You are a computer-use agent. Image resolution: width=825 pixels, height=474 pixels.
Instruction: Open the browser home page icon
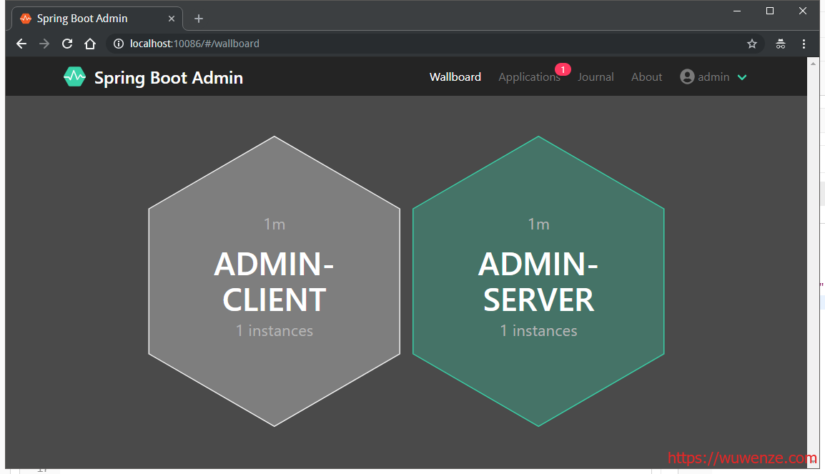pyautogui.click(x=90, y=44)
